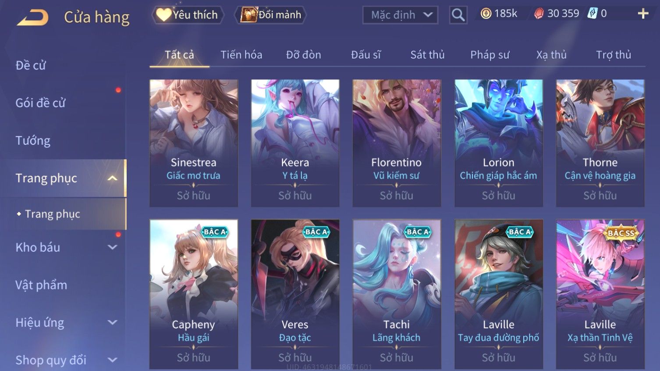The width and height of the screenshot is (660, 371).
Task: Expand the Hiệu ứng sidebar section
Action: pyautogui.click(x=113, y=322)
